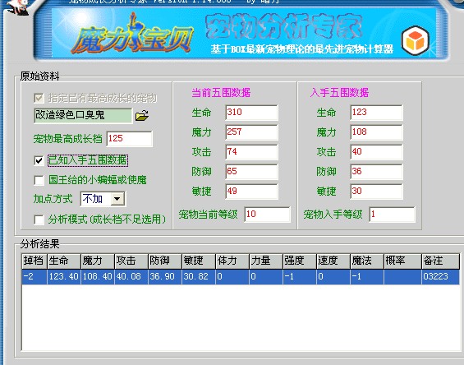This screenshot has width=464, height=365.
Task: Sort by 攻击 column header in results
Action: [x=131, y=261]
